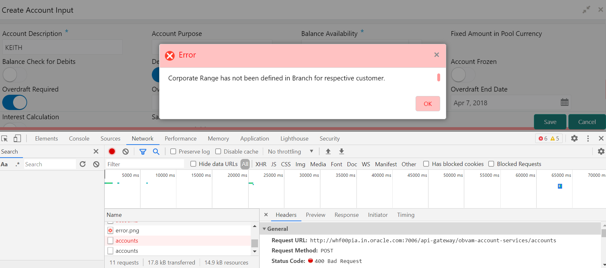The width and height of the screenshot is (606, 268).
Task: Click the errors and warnings counter badge
Action: point(549,139)
